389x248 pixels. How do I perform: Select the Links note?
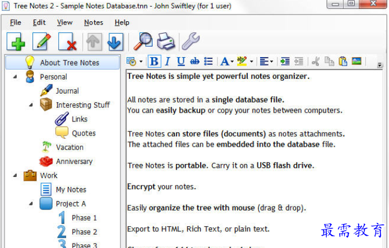click(80, 119)
